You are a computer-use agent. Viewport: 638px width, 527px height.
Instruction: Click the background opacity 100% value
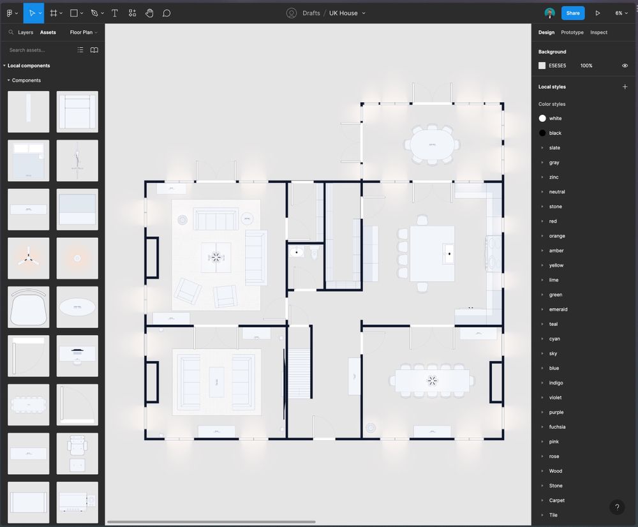(x=586, y=66)
